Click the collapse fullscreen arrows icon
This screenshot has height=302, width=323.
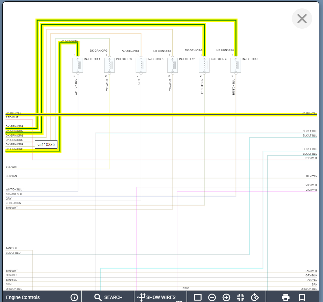[x=241, y=297]
